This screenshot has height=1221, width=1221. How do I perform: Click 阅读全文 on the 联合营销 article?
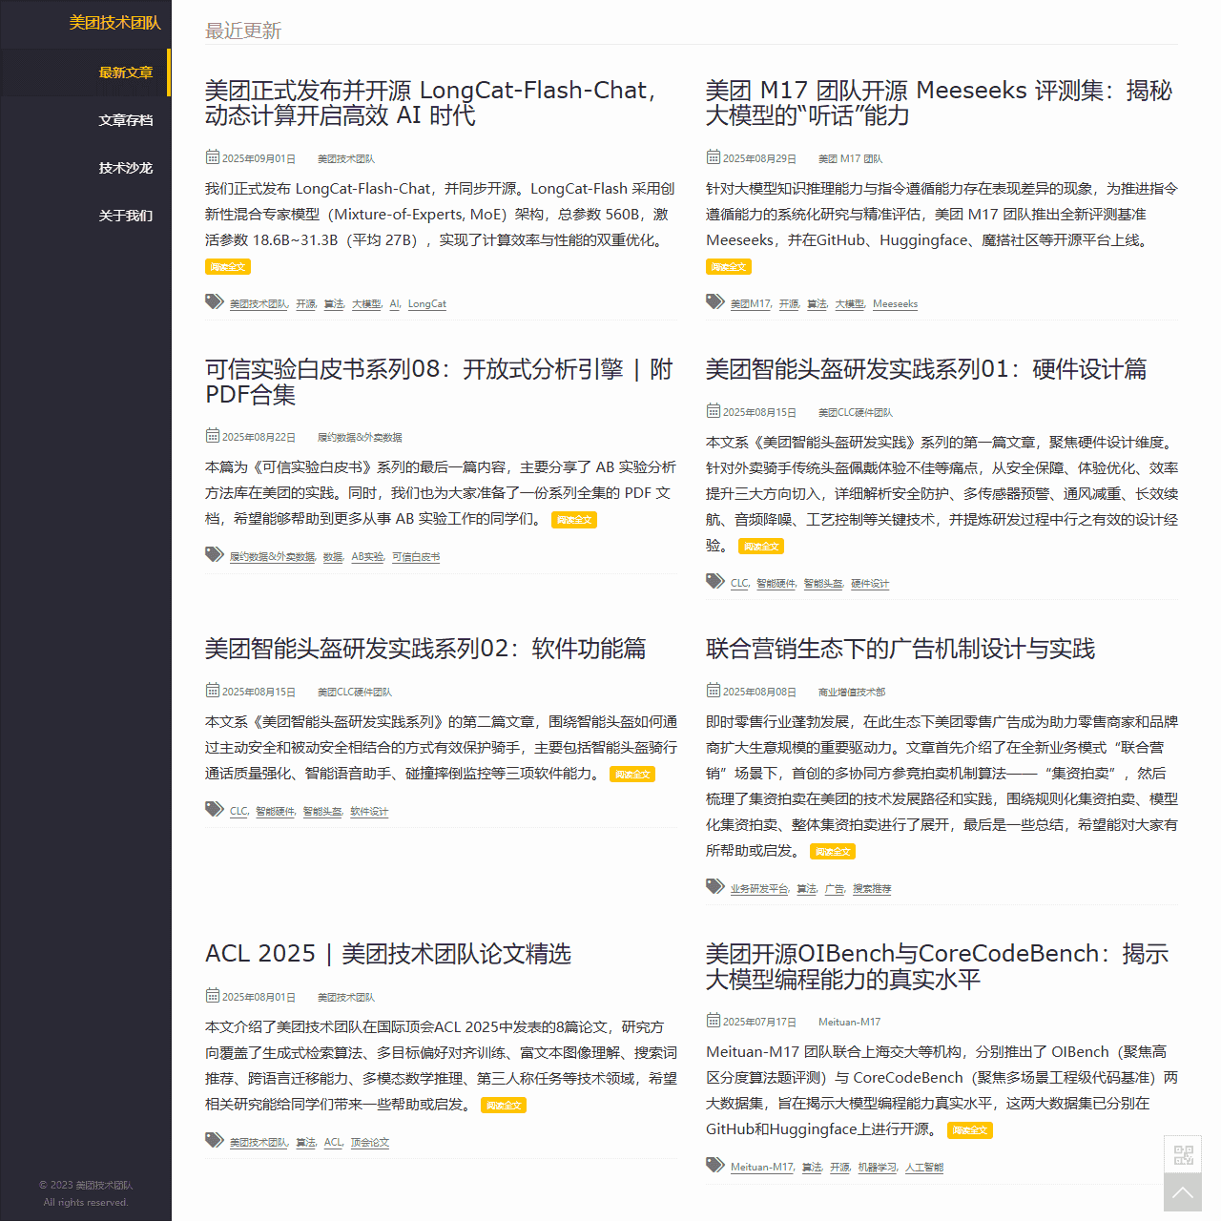[x=832, y=851]
